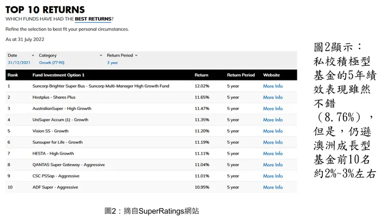The height and width of the screenshot is (220, 384).
Task: Open More Info for Suncorp Brighter Super Bus
Action: point(273,86)
